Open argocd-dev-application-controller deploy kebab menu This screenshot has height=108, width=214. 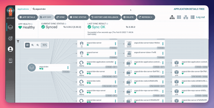(x=115, y=63)
